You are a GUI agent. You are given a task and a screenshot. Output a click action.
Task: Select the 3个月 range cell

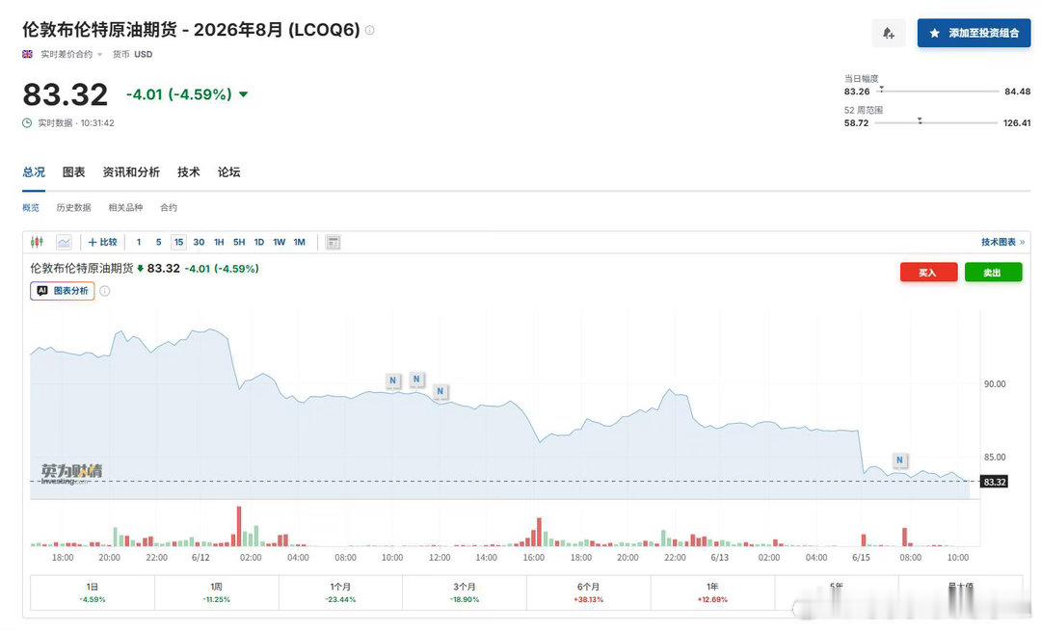tap(465, 592)
